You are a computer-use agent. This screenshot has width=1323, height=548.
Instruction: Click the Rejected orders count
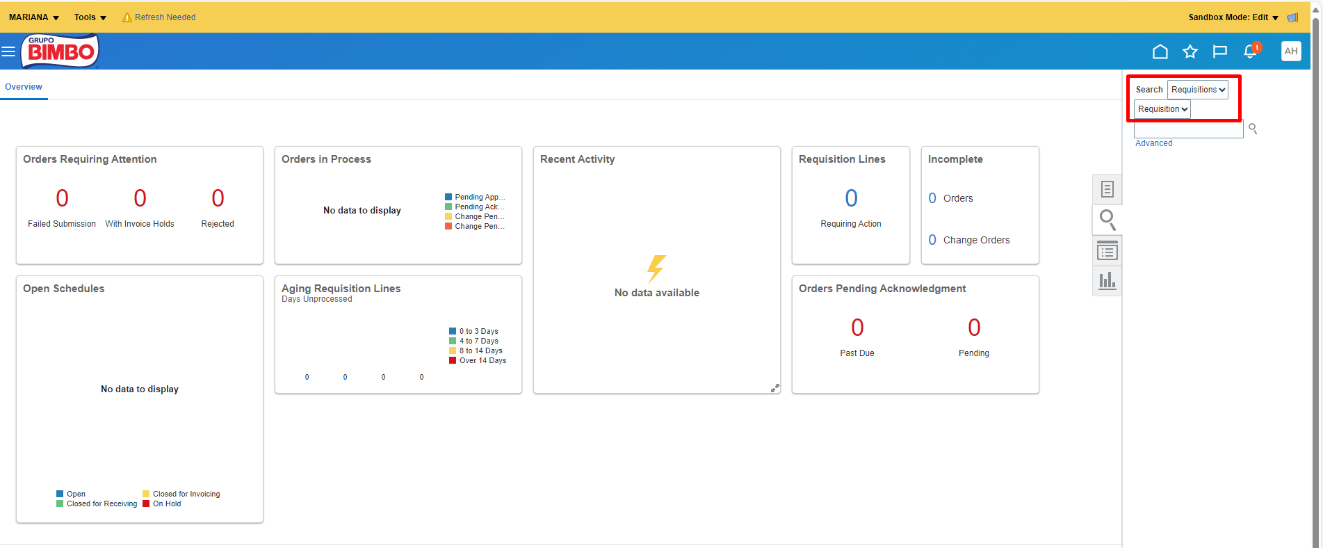(x=218, y=198)
